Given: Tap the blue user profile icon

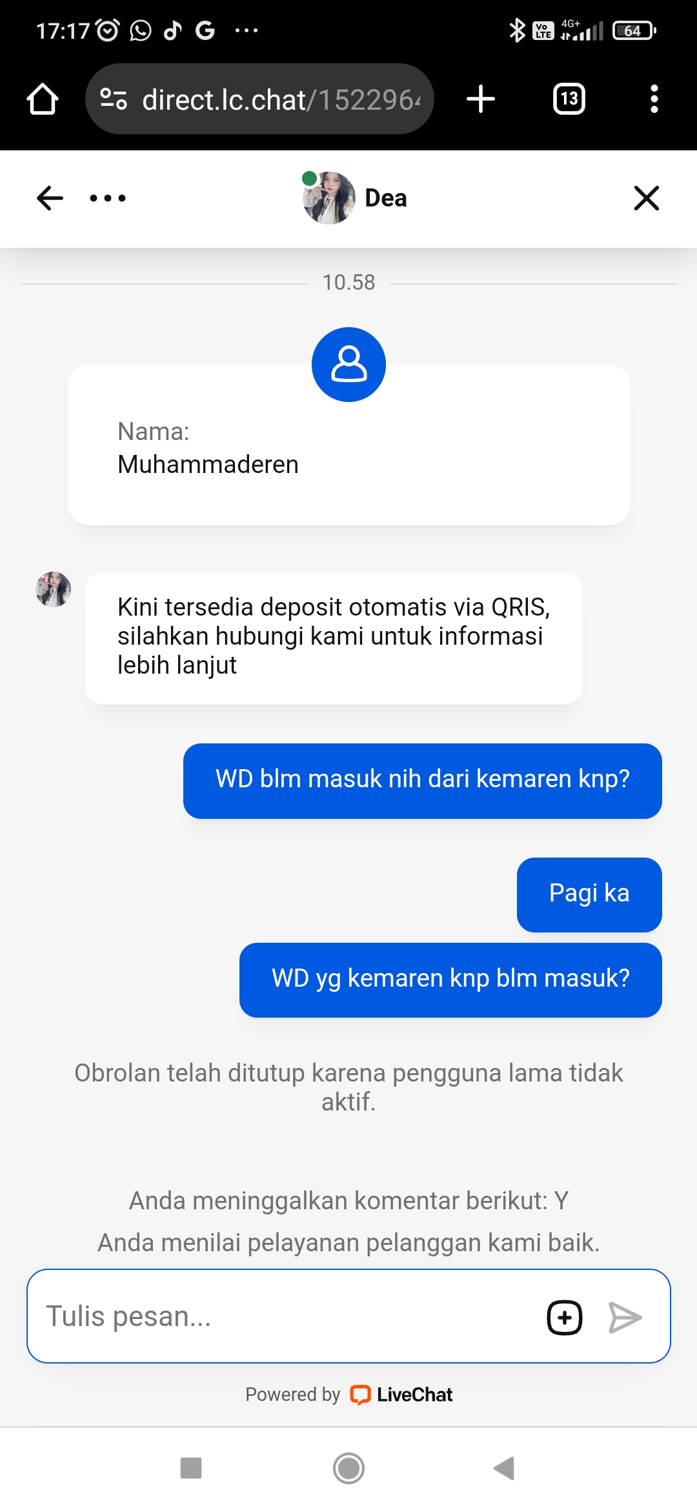Looking at the screenshot, I should point(348,365).
